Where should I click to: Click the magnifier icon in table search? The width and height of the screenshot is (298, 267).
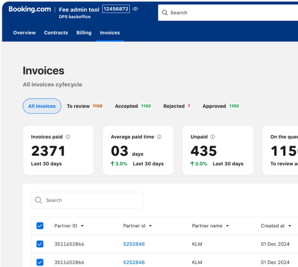coord(38,200)
